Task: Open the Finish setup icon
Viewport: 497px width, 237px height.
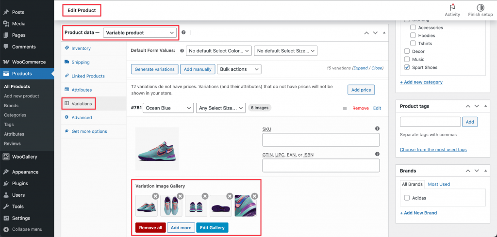Action: [480, 8]
